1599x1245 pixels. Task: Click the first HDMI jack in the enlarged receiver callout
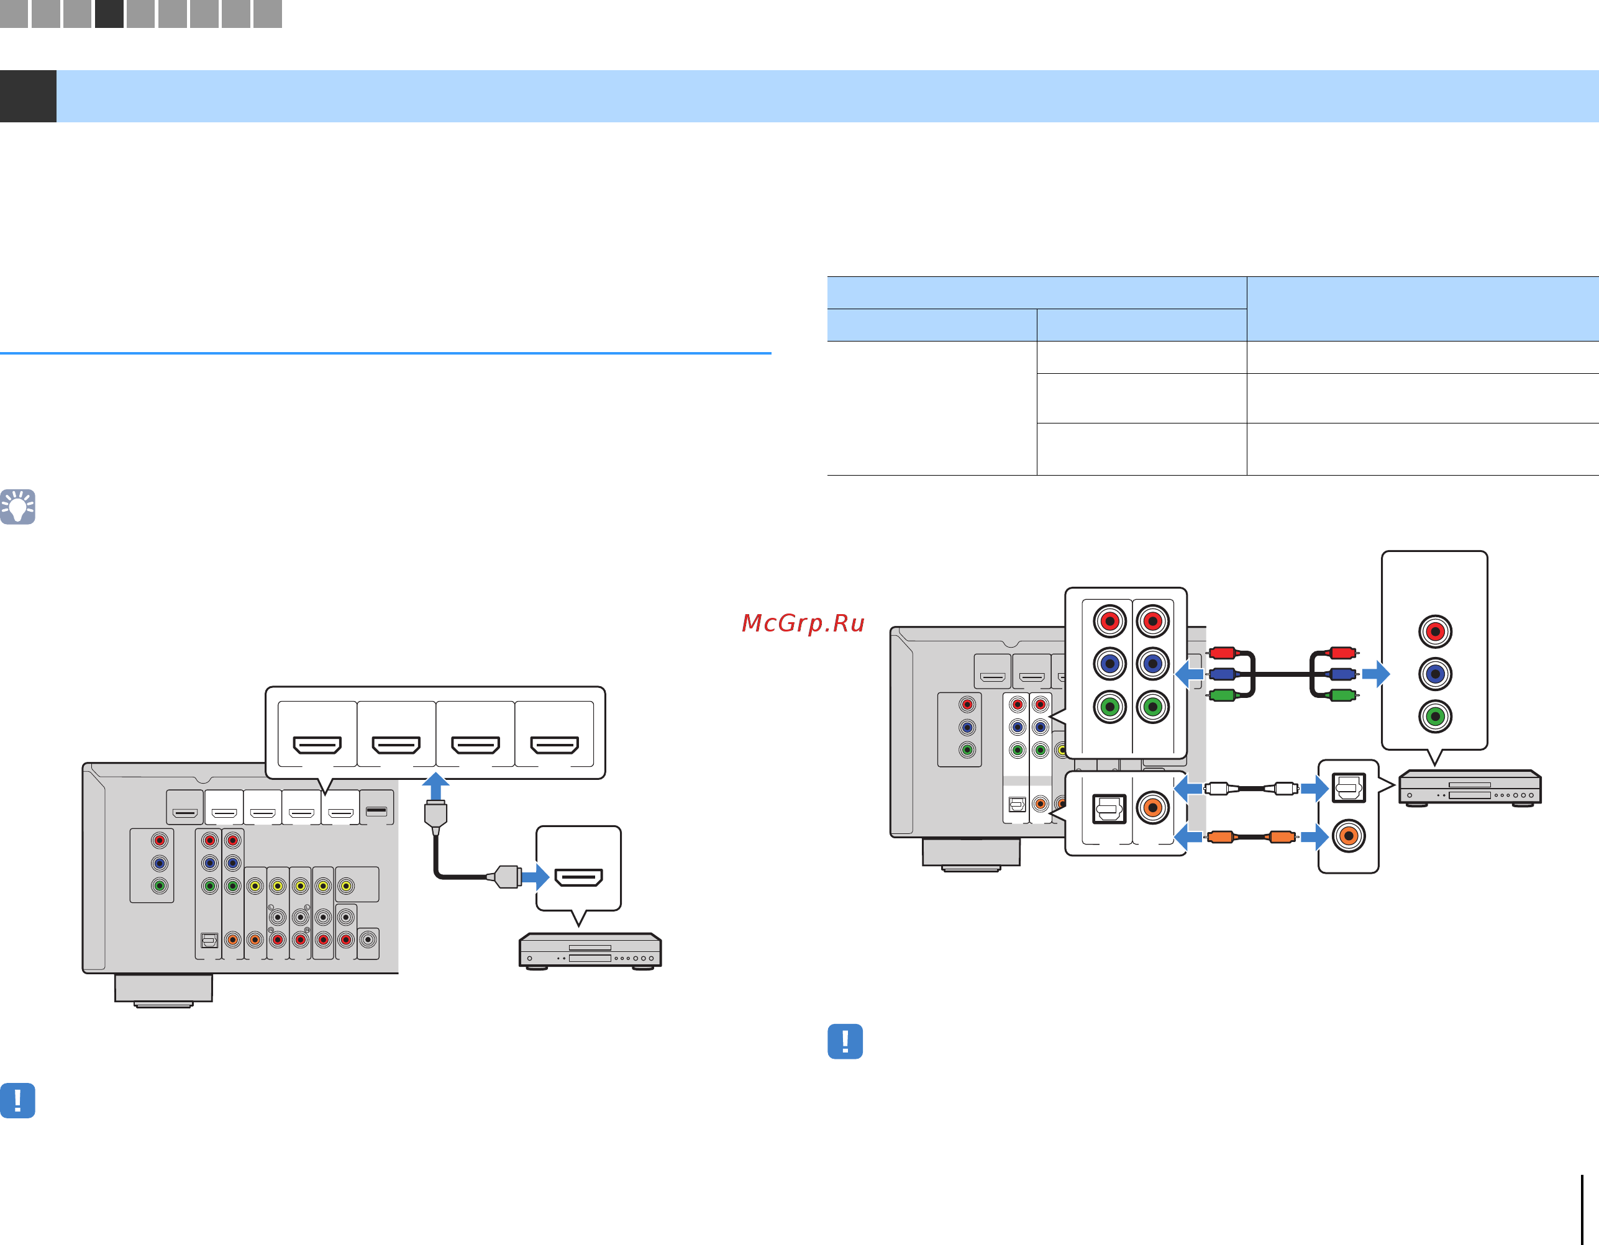tap(317, 745)
